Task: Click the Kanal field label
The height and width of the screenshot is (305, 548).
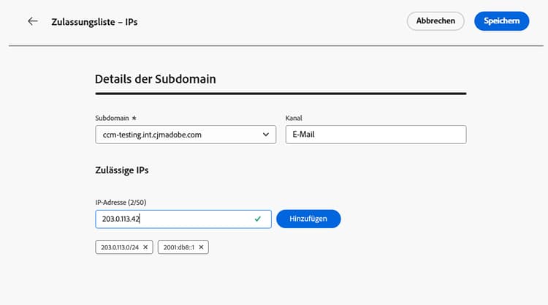Action: [x=294, y=118]
